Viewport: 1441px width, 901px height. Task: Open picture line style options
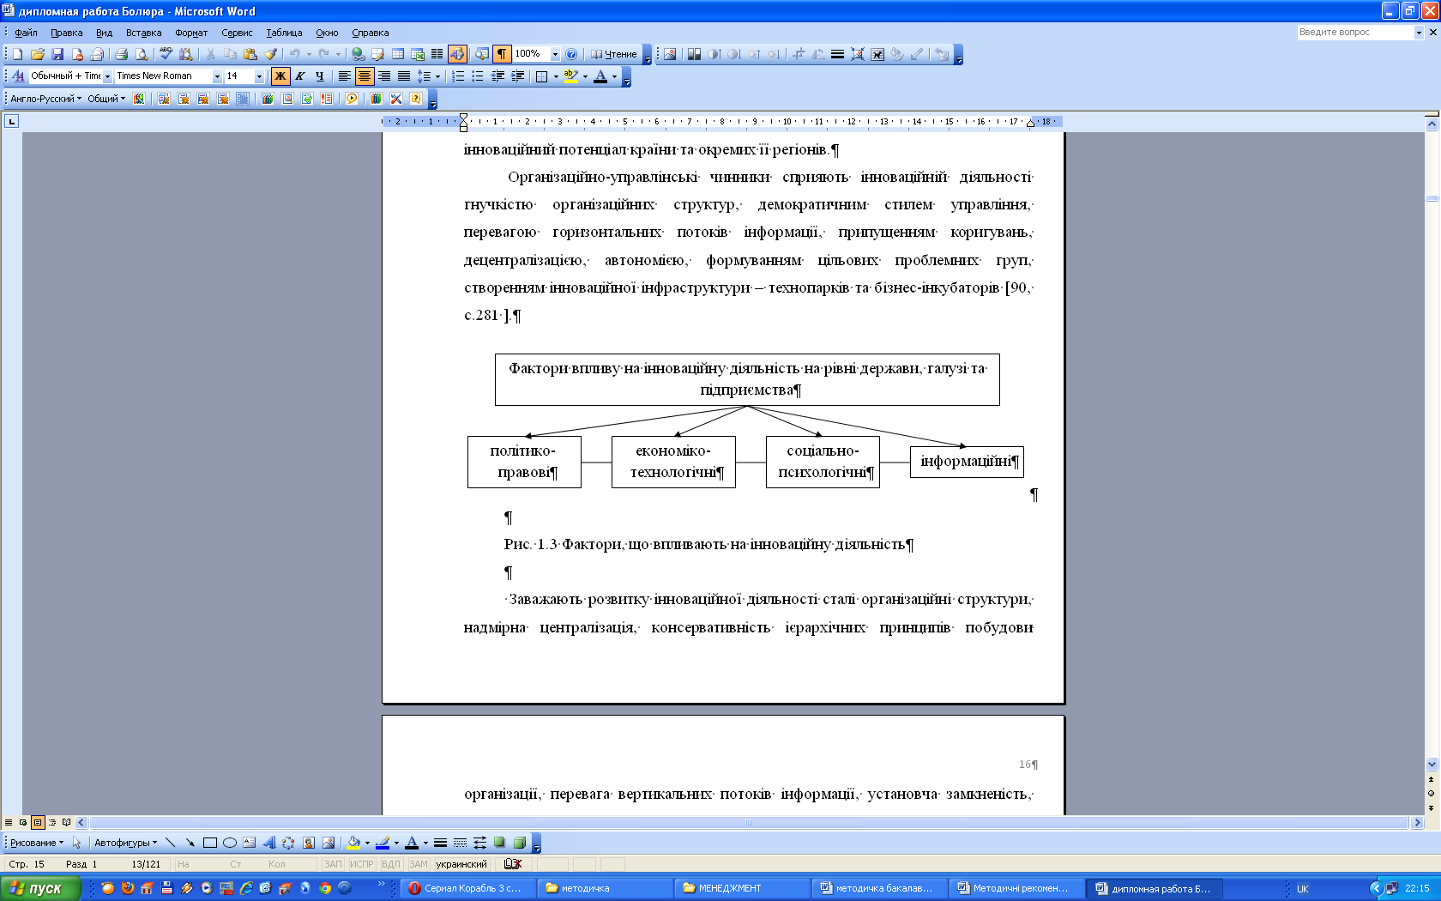[837, 54]
